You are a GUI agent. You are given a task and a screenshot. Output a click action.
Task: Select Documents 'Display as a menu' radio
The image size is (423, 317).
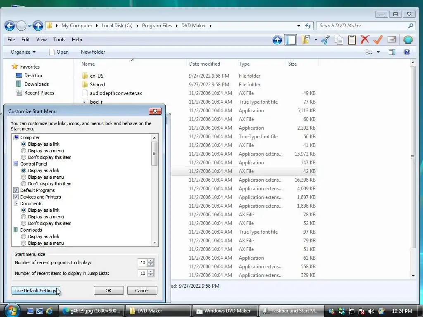24,217
